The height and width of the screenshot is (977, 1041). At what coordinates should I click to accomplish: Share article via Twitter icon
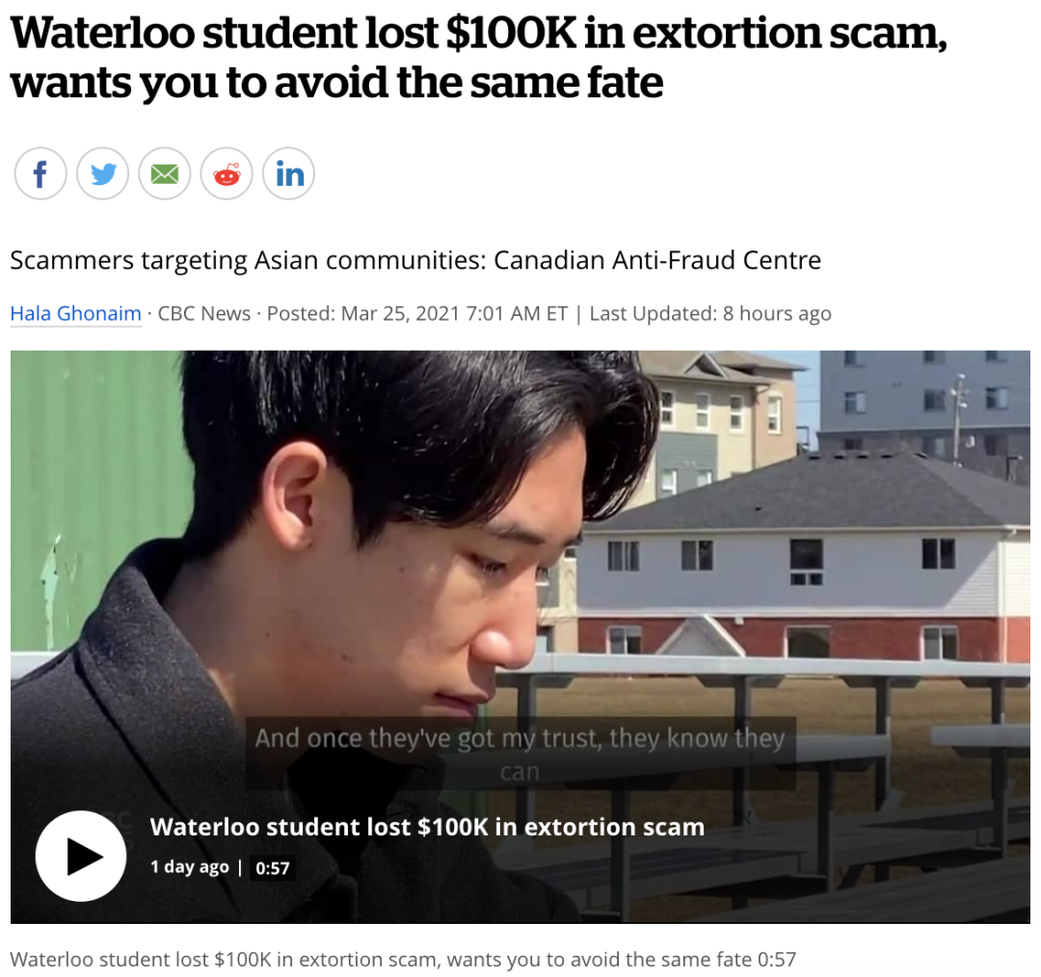tap(103, 173)
